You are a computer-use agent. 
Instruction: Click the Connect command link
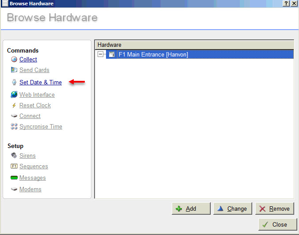coord(30,116)
